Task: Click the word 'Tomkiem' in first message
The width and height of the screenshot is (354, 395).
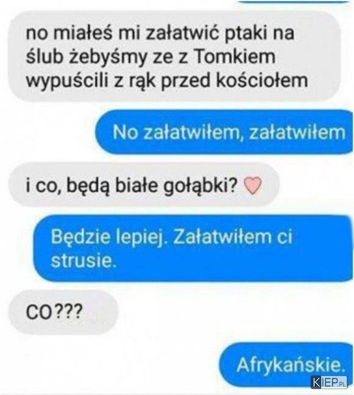Action: [x=234, y=57]
